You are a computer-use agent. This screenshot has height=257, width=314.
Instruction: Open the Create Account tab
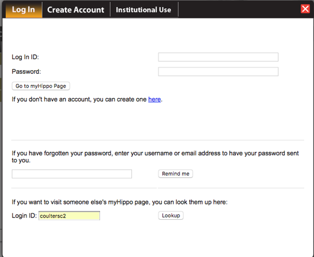coord(76,10)
